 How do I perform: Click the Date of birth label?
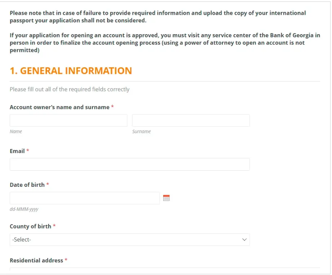[x=27, y=185]
